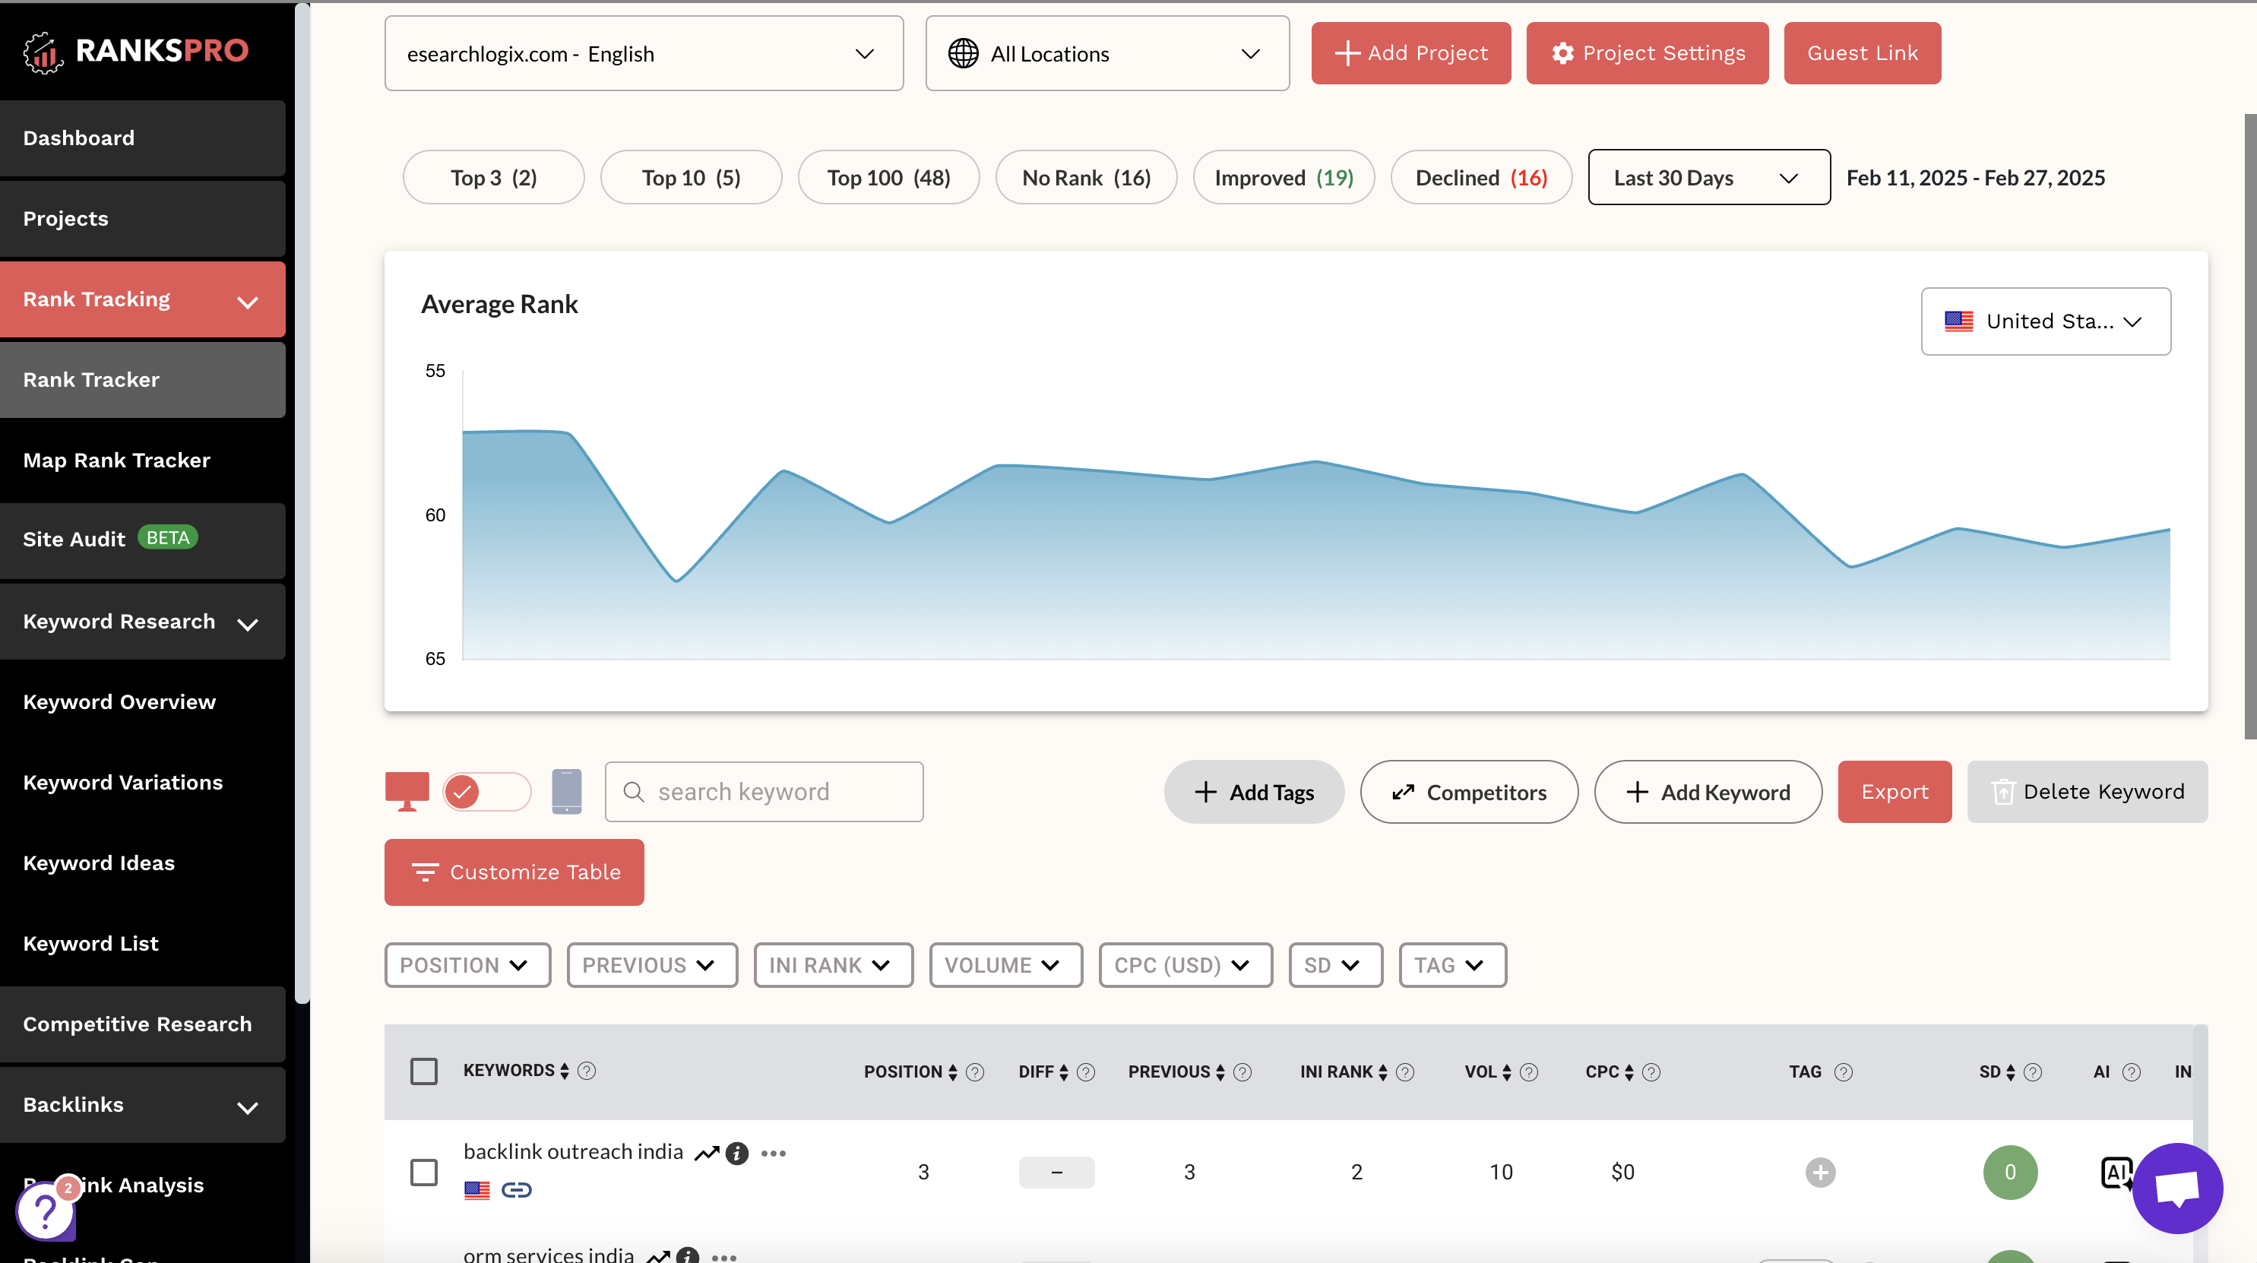Open the chat support bubble
Screen dimensions: 2257x1263
[x=2178, y=1189]
